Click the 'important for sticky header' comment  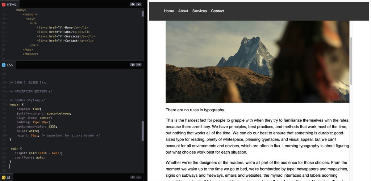pos(71,135)
